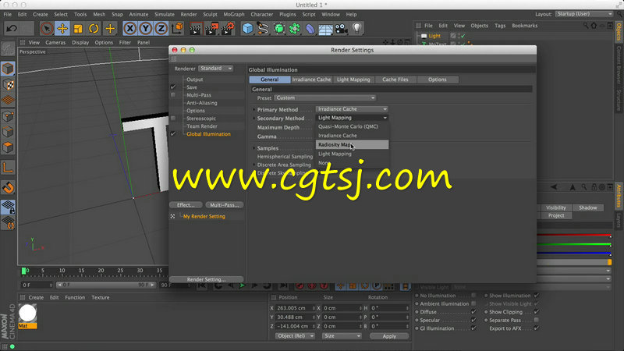Viewport: 624px width, 351px height.
Task: Click the Effect... button
Action: point(186,205)
